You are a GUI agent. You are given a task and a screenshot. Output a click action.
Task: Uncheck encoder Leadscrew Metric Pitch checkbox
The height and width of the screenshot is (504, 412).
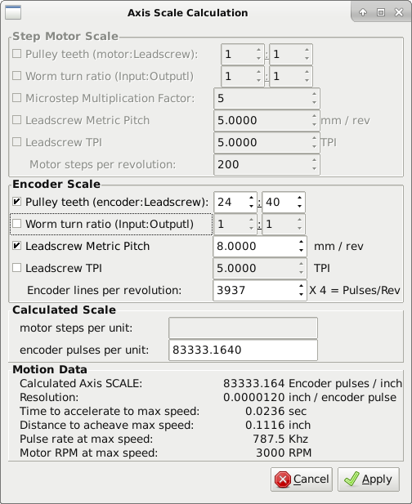point(16,246)
